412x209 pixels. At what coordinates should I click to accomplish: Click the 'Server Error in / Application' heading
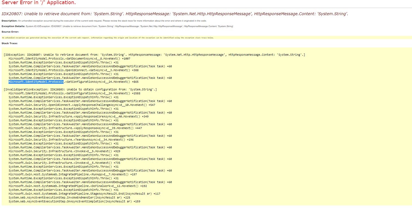39,3
